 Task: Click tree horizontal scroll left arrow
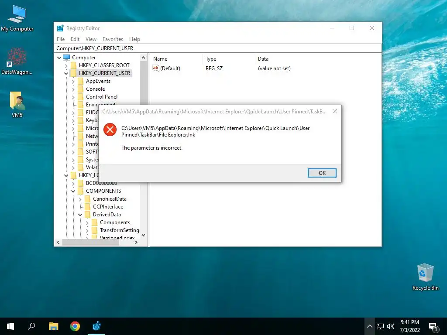pos(58,243)
